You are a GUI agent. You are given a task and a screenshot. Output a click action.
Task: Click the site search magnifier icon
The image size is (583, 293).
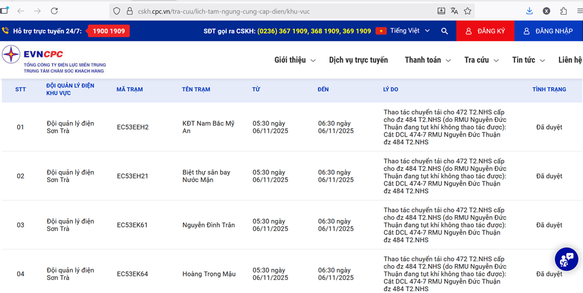(445, 31)
